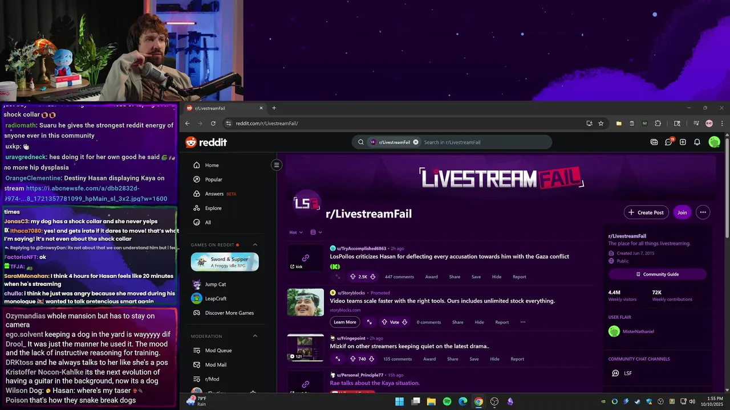The width and height of the screenshot is (730, 410).
Task: Collapse the Moderation section
Action: (x=255, y=336)
